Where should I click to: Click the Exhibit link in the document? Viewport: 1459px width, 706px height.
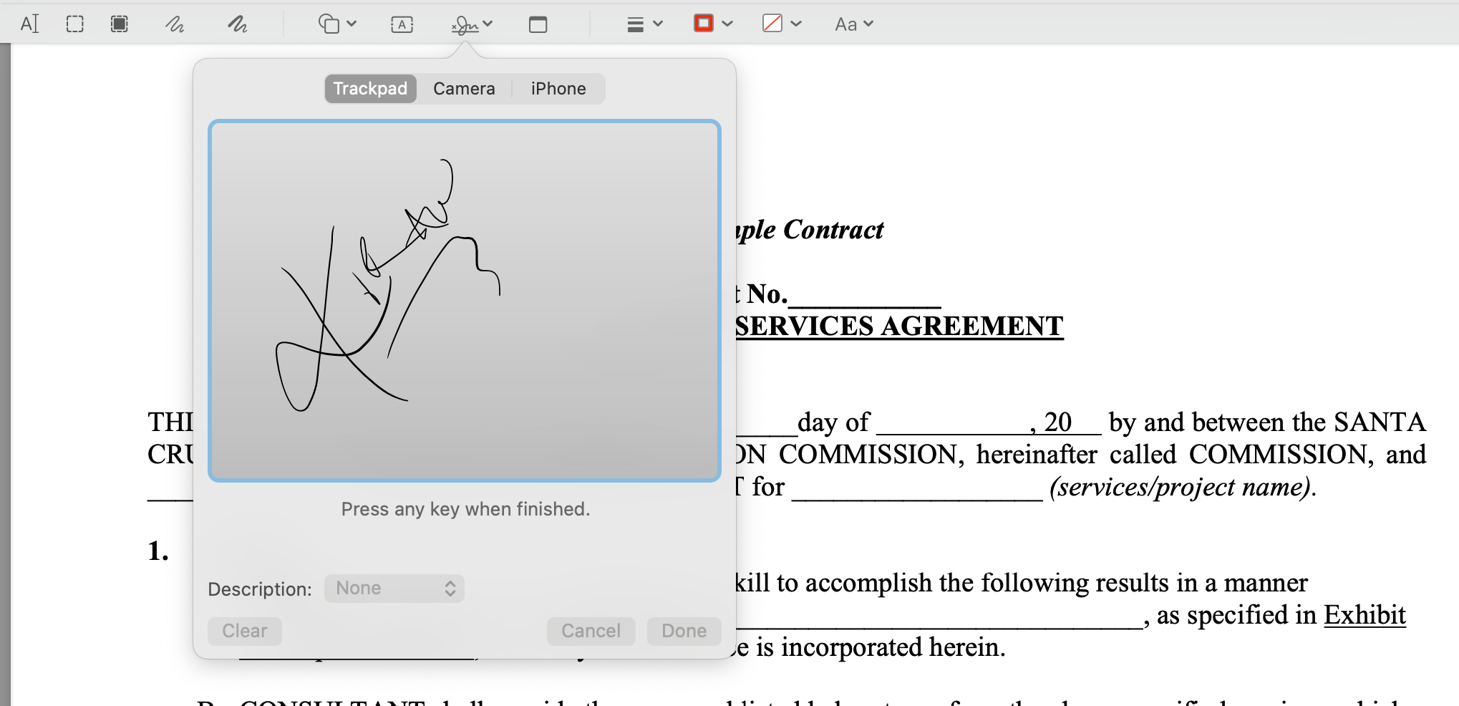tap(1365, 615)
